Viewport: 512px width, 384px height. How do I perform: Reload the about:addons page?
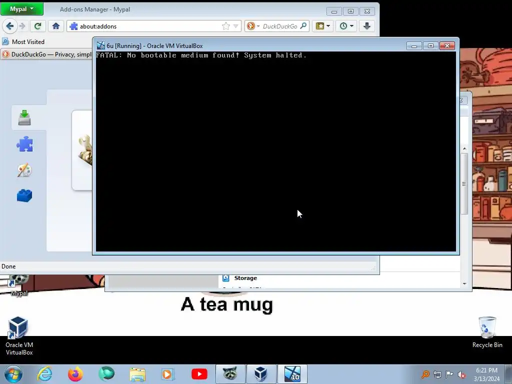click(x=37, y=26)
